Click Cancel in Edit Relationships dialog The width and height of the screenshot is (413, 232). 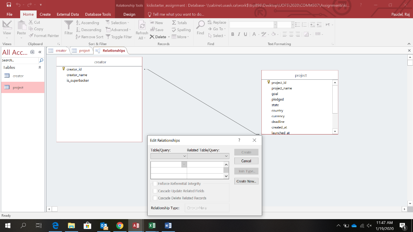click(x=246, y=161)
